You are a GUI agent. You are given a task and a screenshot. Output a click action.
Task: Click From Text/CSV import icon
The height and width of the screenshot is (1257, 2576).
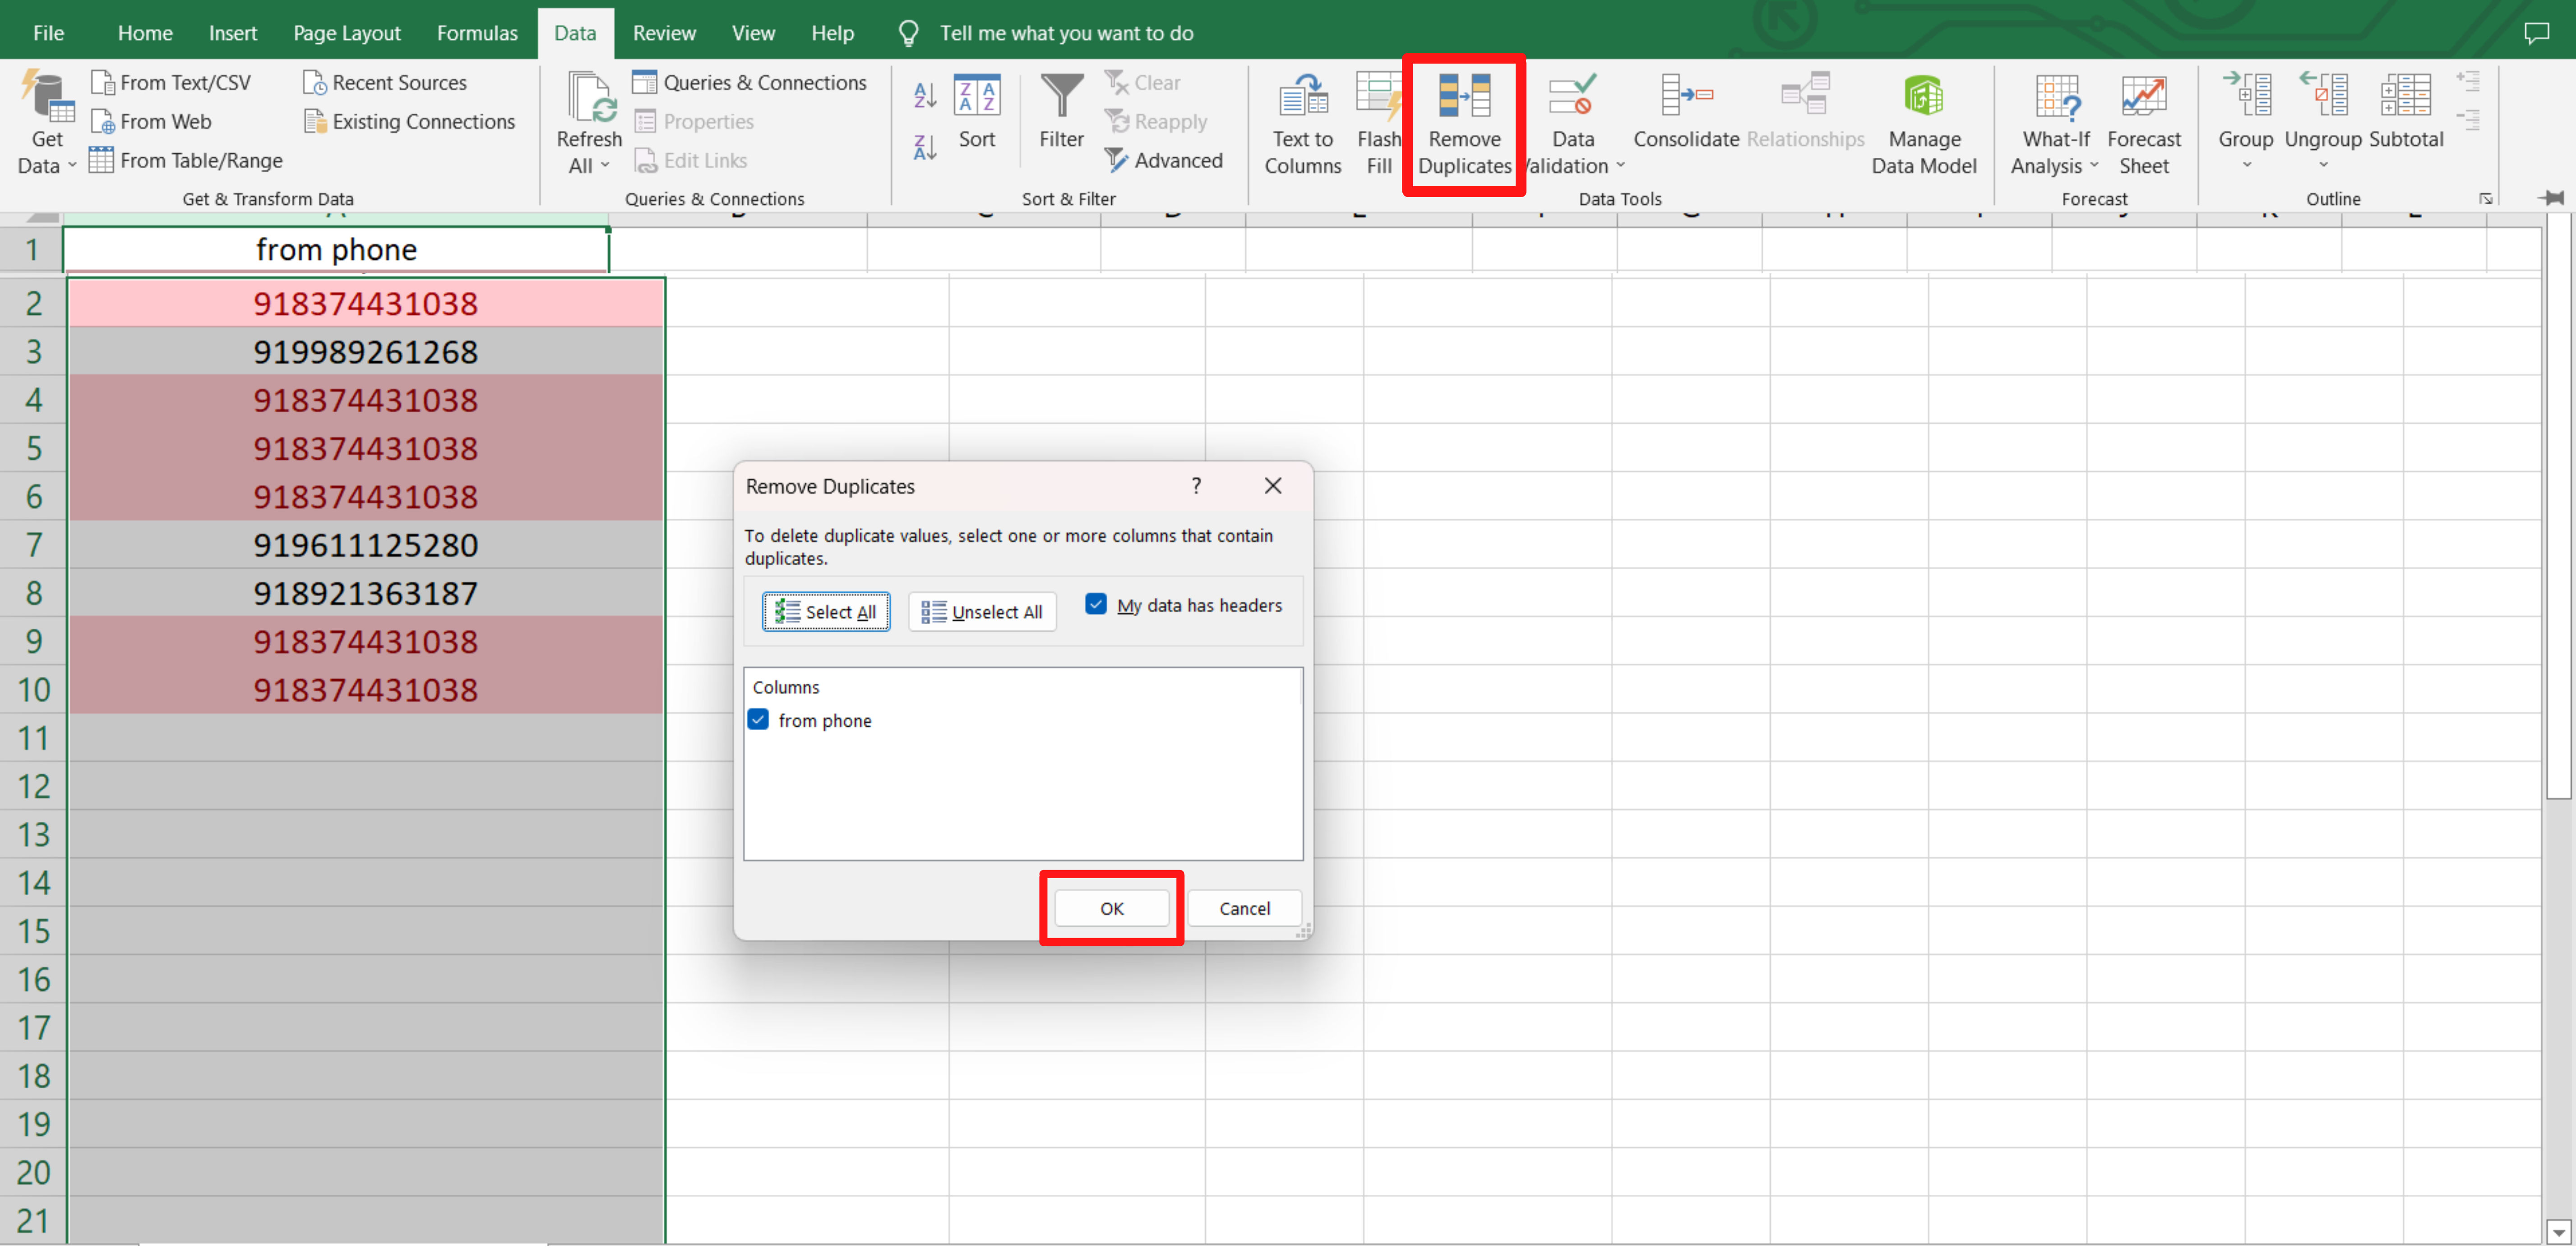103,83
